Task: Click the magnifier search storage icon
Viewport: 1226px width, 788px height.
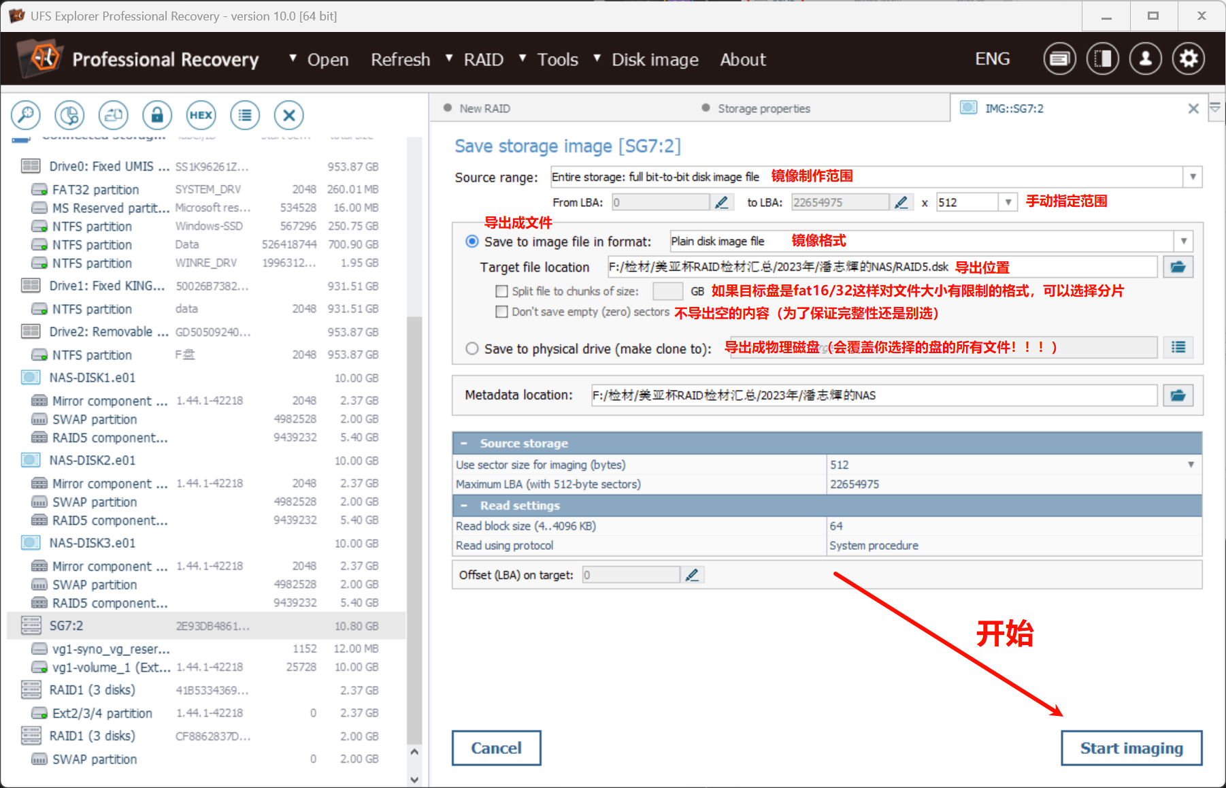Action: pyautogui.click(x=26, y=115)
